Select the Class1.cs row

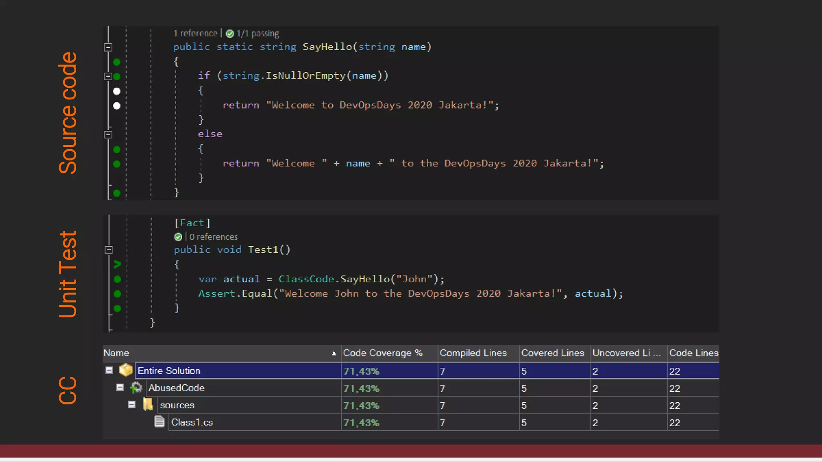tap(411, 422)
